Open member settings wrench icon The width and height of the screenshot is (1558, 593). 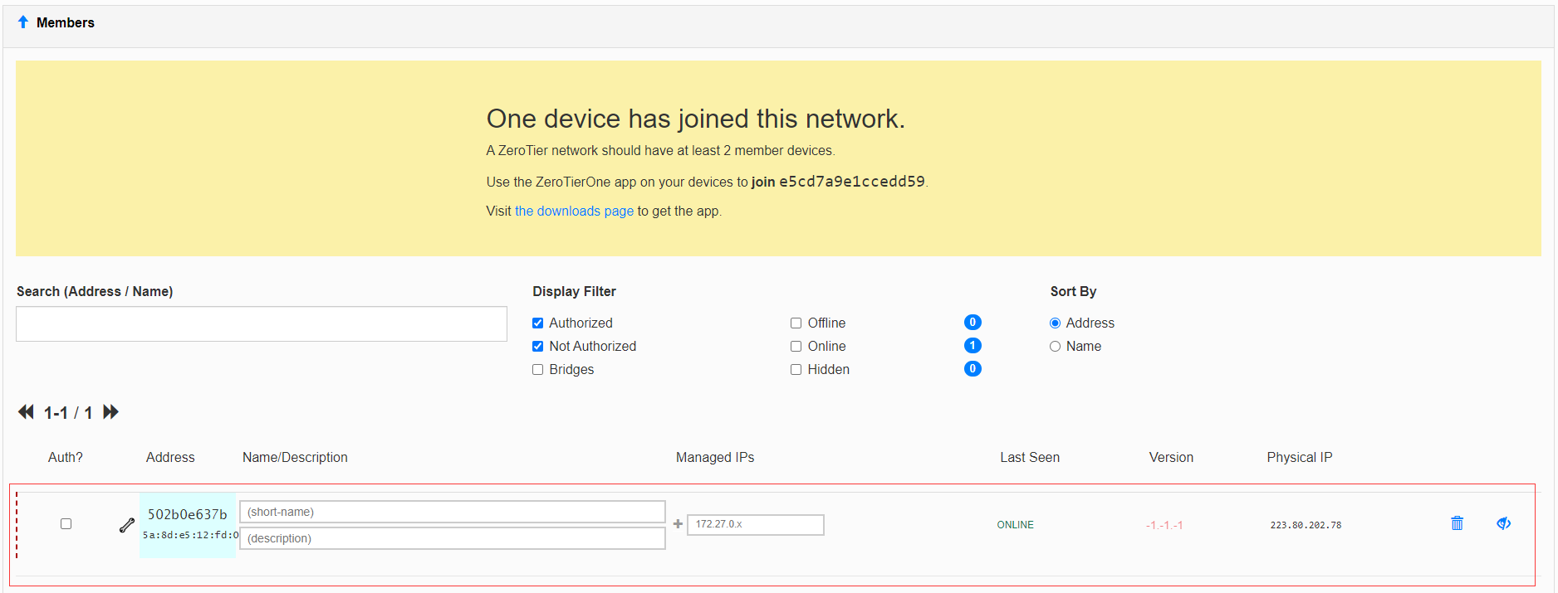[x=127, y=525]
